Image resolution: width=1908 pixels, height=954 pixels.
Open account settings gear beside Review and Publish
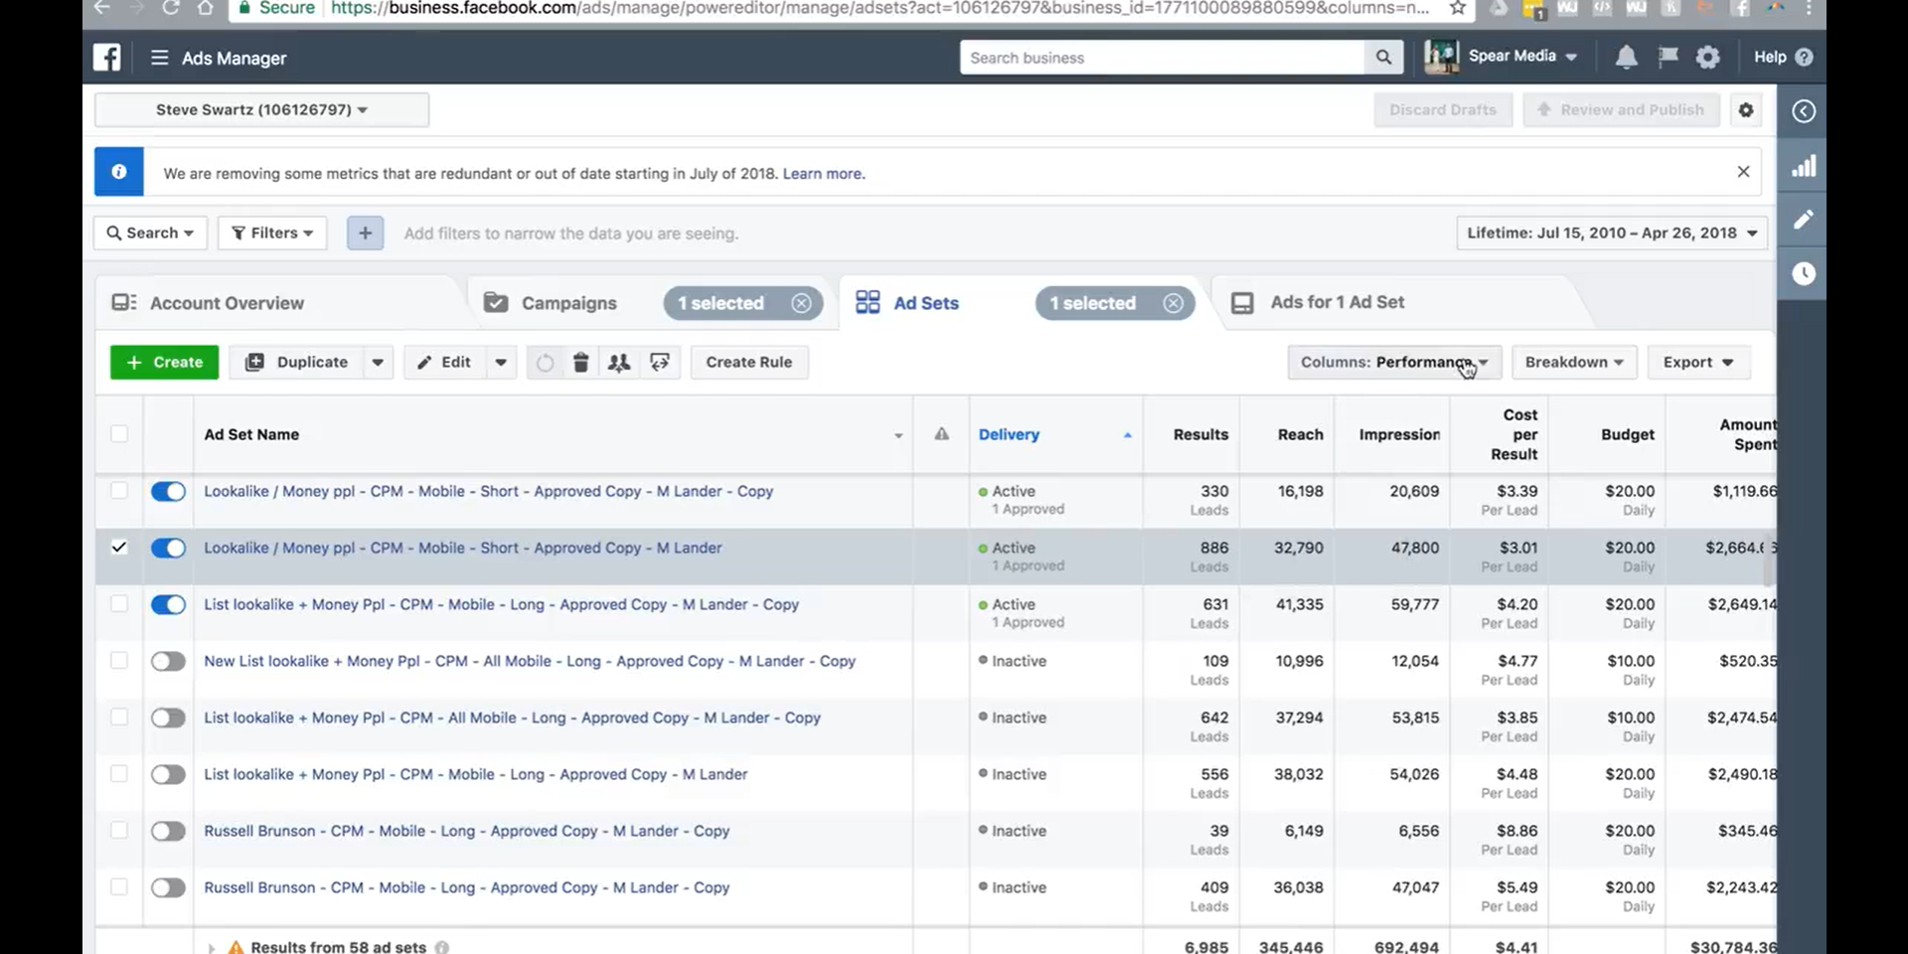pos(1746,110)
